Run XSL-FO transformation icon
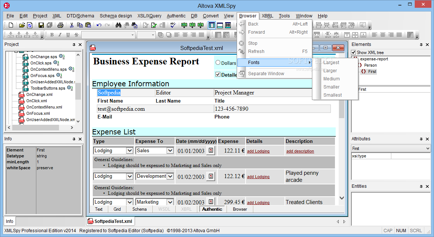Image resolution: width=434 pixels, height=237 pixels. (x=193, y=25)
